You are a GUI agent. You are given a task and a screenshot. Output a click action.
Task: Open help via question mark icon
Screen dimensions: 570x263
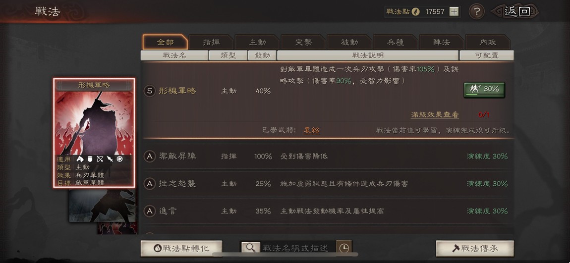(x=476, y=11)
